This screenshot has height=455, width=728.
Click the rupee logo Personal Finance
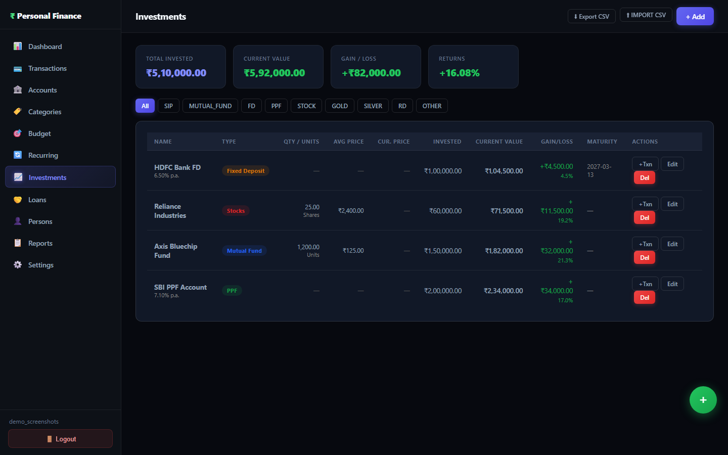point(45,16)
